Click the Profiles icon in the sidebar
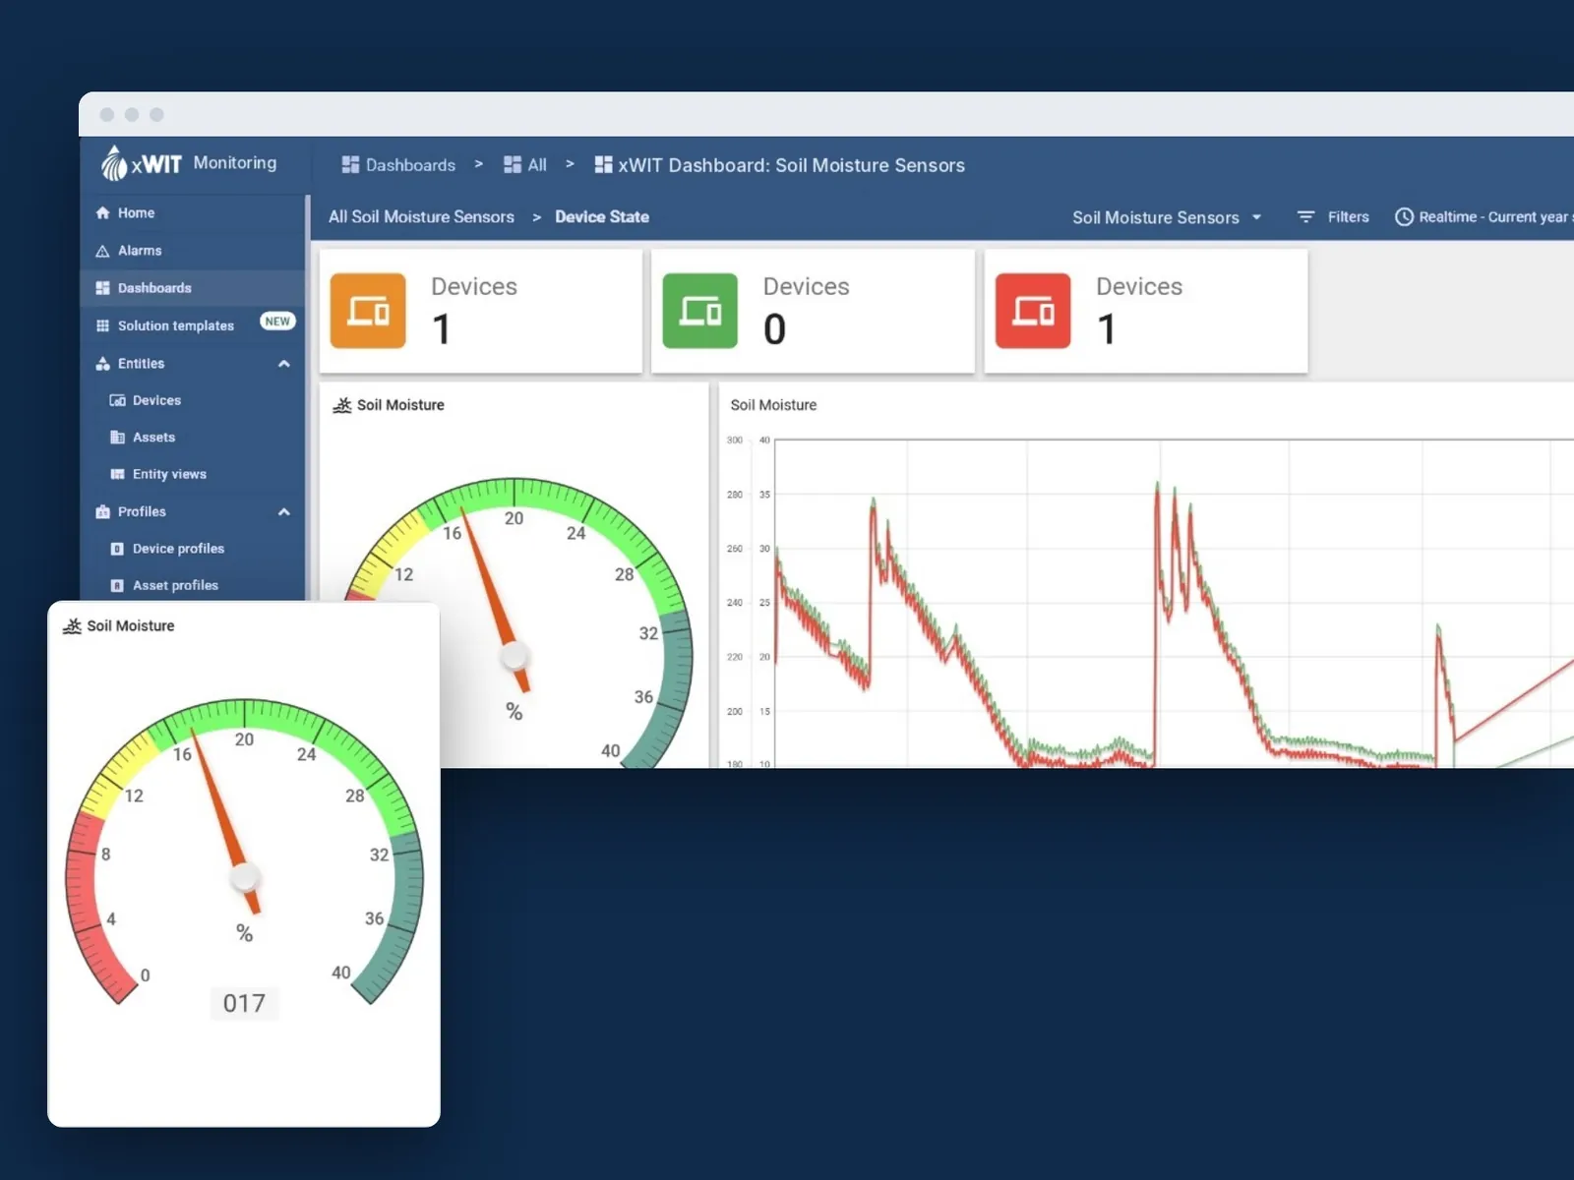The width and height of the screenshot is (1574, 1180). pos(102,511)
